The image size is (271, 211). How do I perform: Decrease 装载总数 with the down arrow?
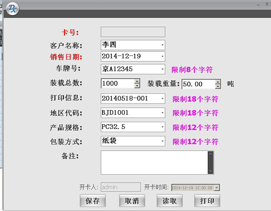137,85
